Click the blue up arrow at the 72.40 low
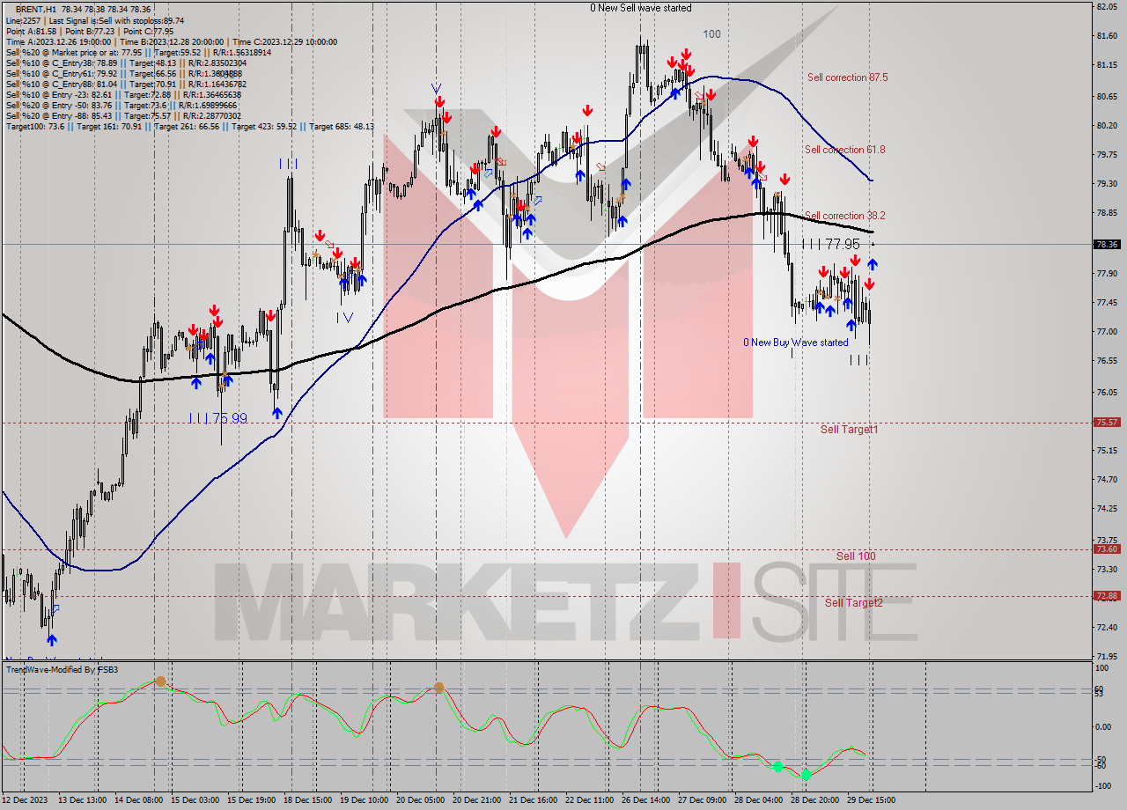Image resolution: width=1127 pixels, height=810 pixels. click(51, 640)
